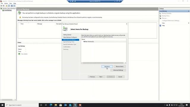Screen dimensions: 190x107
Task: Click the Remove Items button
Action: point(120,67)
